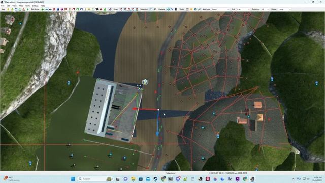Click the FE ferry marker on the map

point(145,82)
